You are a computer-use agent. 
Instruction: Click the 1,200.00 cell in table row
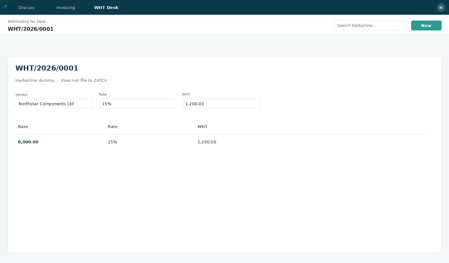[207, 142]
